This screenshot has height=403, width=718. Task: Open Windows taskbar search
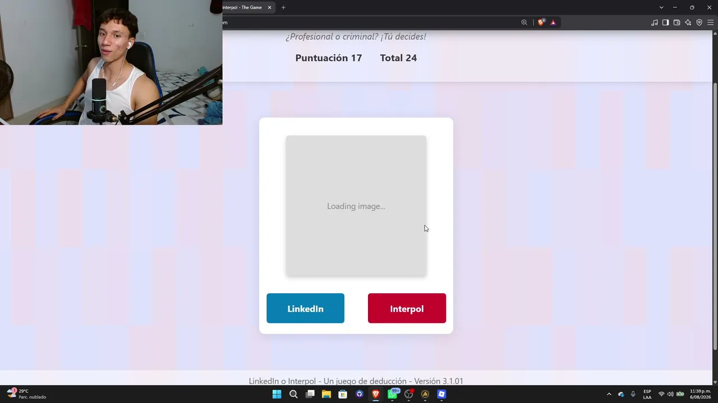[x=293, y=394]
